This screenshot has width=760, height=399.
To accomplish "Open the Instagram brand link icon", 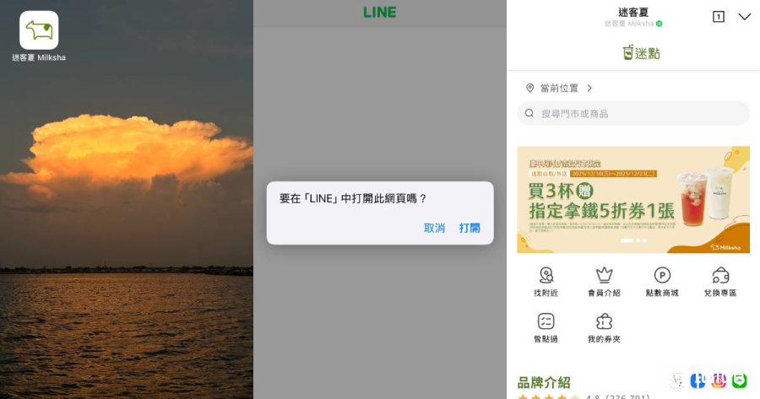I will 719,380.
